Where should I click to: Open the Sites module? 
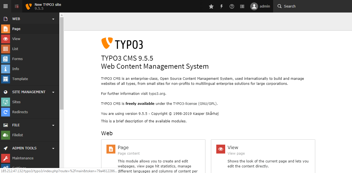click(x=30, y=102)
